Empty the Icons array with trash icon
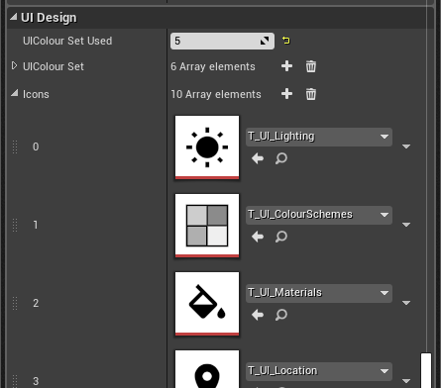The height and width of the screenshot is (388, 441). [311, 94]
